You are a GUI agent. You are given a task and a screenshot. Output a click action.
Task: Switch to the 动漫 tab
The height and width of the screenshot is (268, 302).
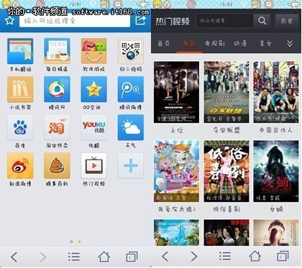coord(240,43)
